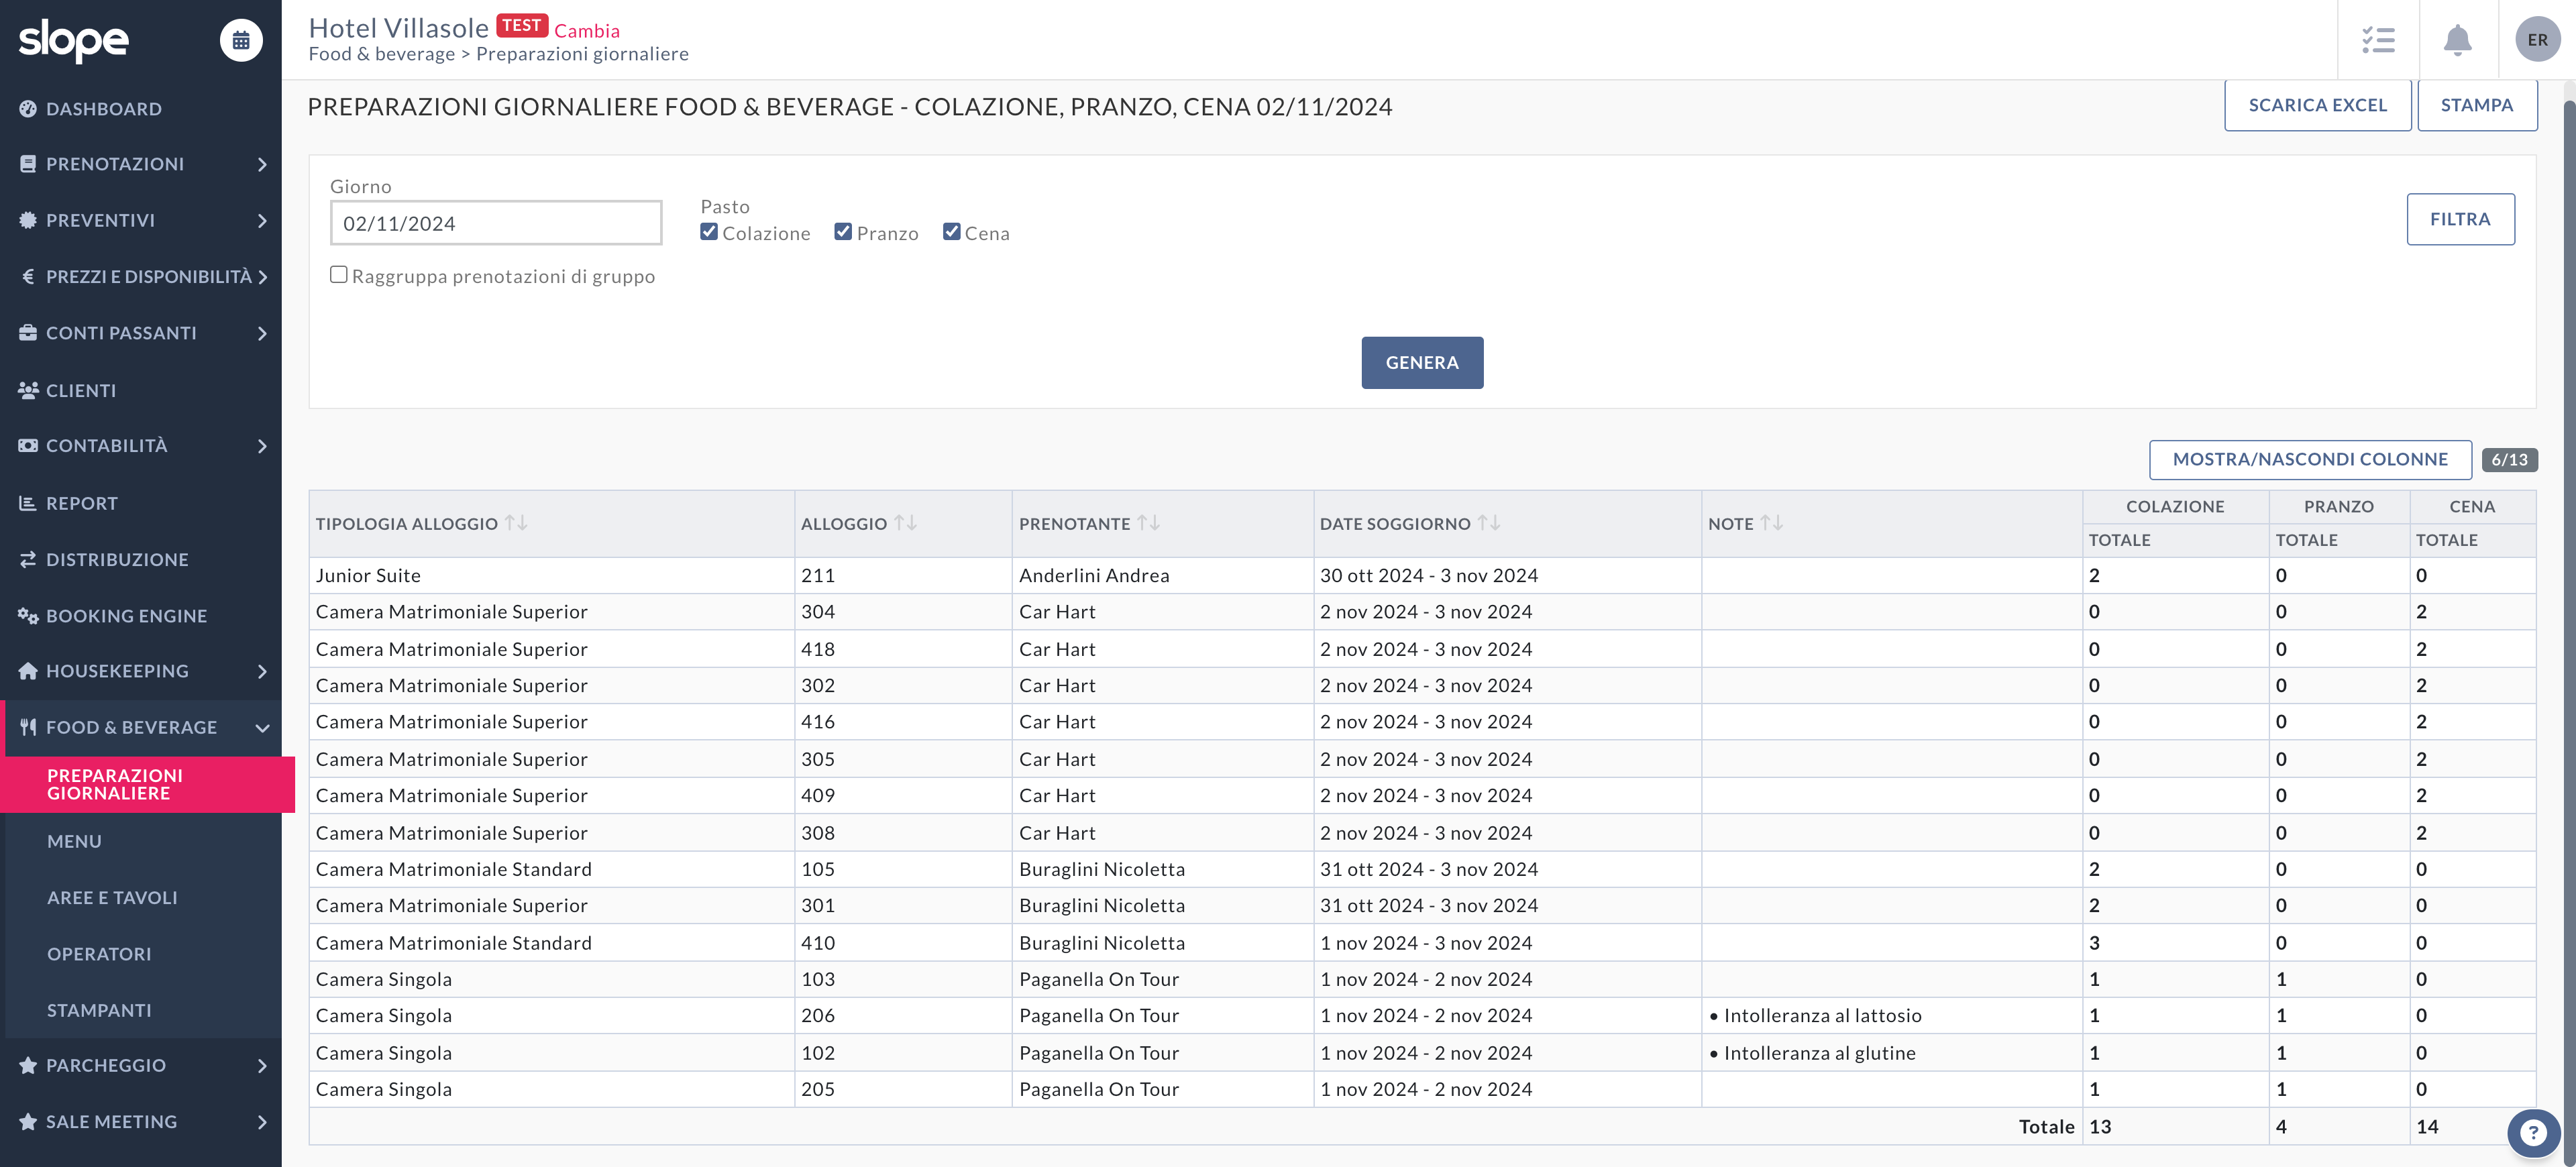The image size is (2576, 1167).
Task: Click Food & beverage in the breadcrumb
Action: tap(382, 54)
